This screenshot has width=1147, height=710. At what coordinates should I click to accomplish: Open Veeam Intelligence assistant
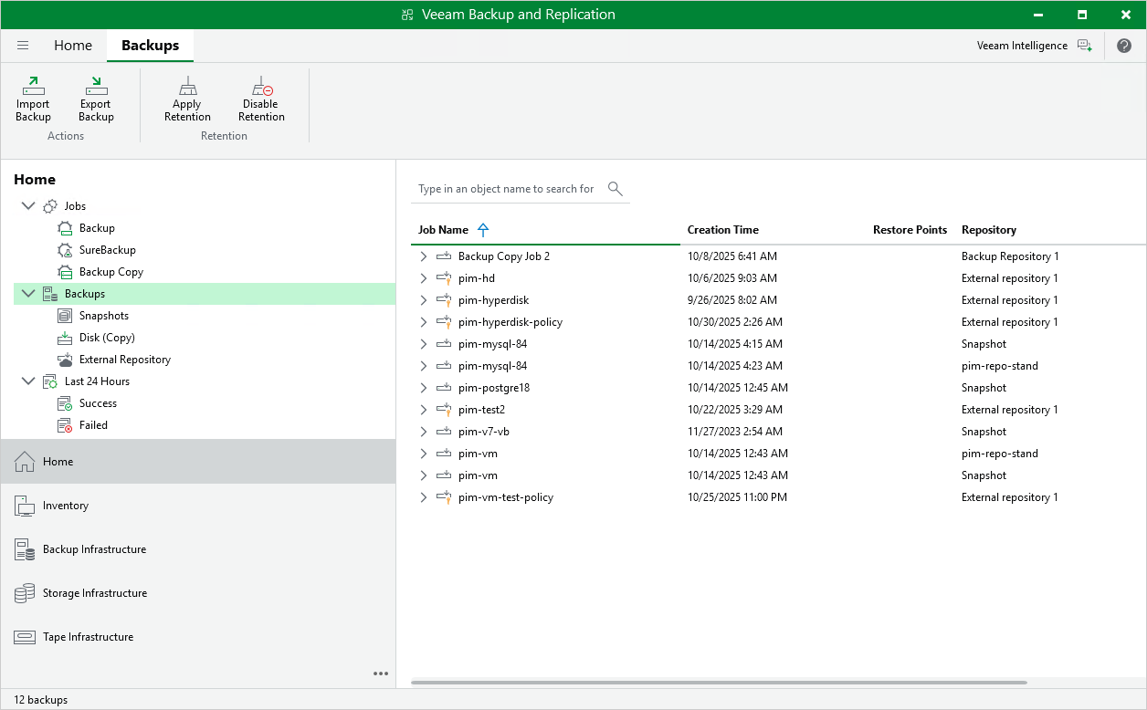(1034, 46)
